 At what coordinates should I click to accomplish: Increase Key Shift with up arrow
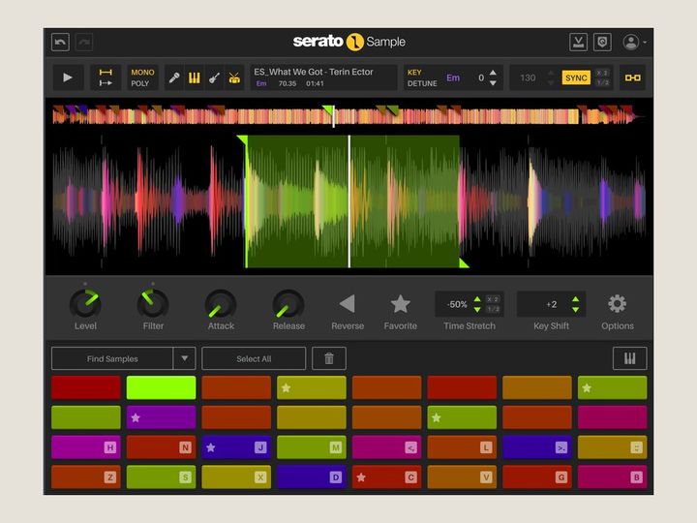(576, 299)
